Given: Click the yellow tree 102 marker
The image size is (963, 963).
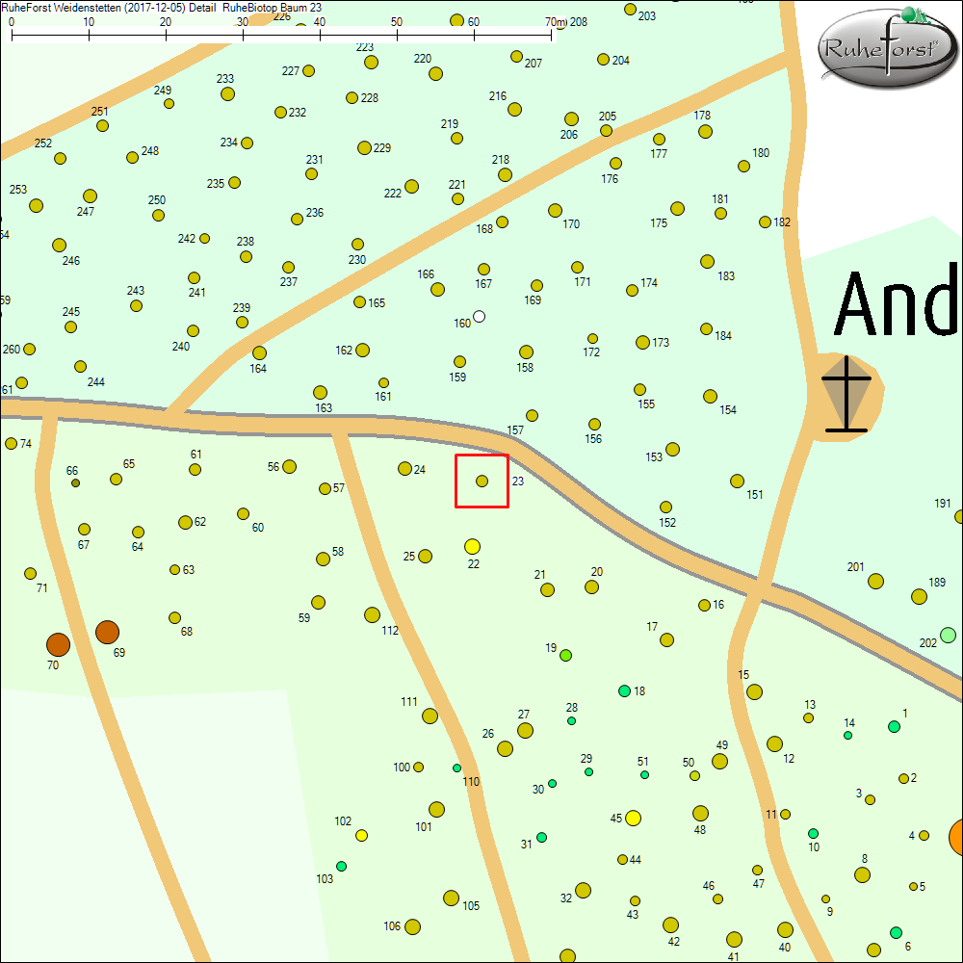Looking at the screenshot, I should pos(361,835).
